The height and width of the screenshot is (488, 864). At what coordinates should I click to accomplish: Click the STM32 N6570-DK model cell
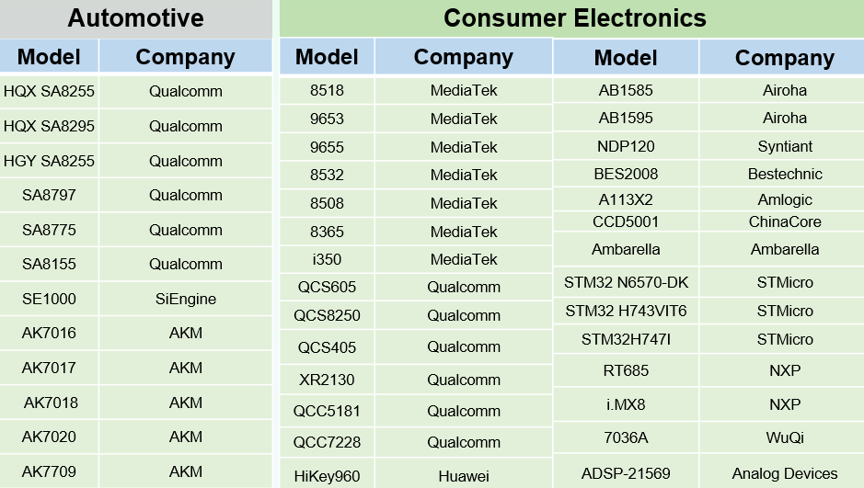[x=626, y=282]
